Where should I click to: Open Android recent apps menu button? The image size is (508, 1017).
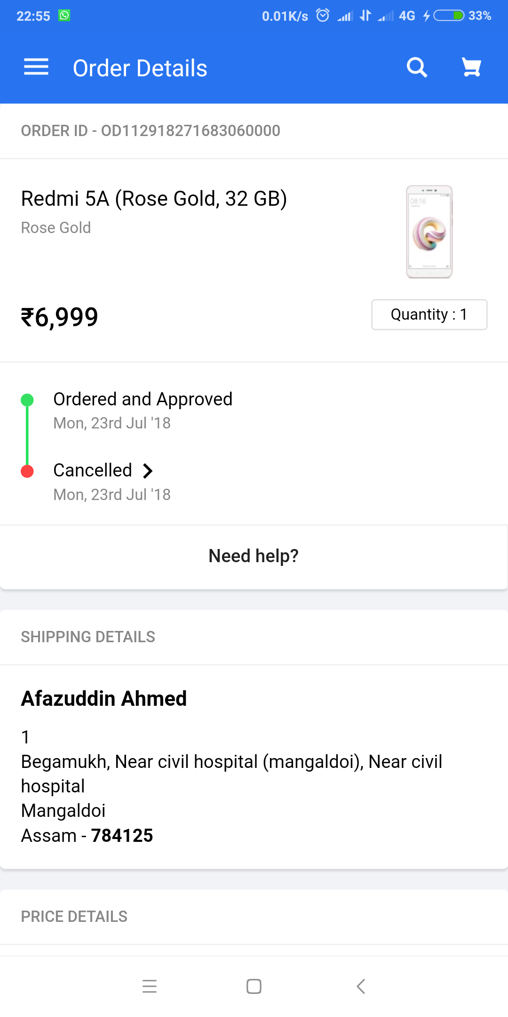[150, 986]
